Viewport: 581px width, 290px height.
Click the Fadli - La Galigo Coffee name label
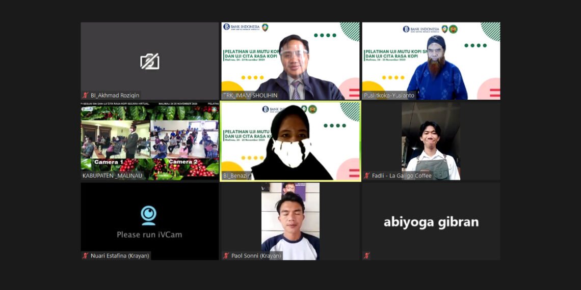[x=402, y=176]
